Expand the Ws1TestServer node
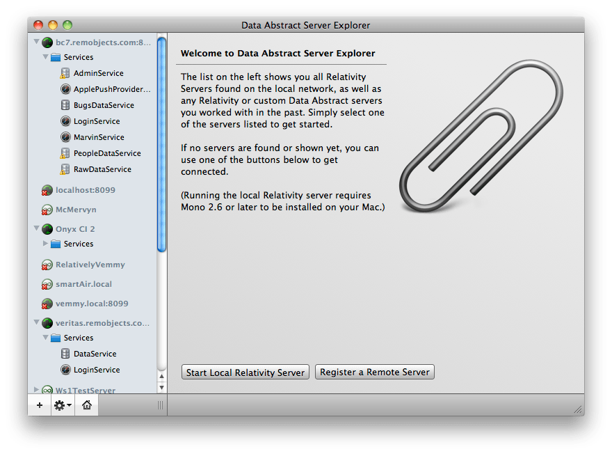 pyautogui.click(x=35, y=391)
